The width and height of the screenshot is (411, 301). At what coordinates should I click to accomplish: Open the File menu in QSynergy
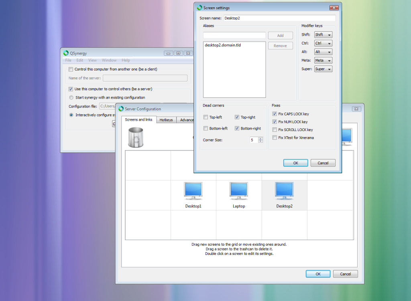[68, 60]
